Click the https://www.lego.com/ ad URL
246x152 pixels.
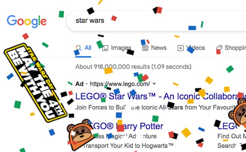120,84
